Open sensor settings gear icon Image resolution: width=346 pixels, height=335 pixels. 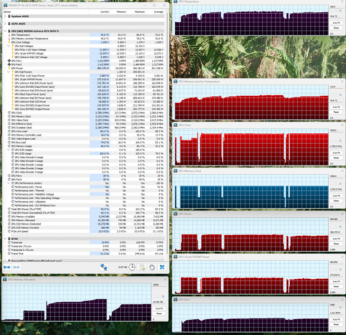(152, 267)
